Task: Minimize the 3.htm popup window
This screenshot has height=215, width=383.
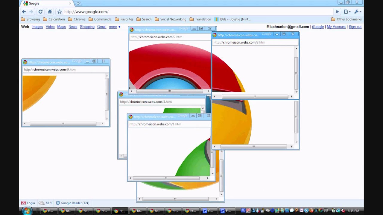Action: point(277,34)
